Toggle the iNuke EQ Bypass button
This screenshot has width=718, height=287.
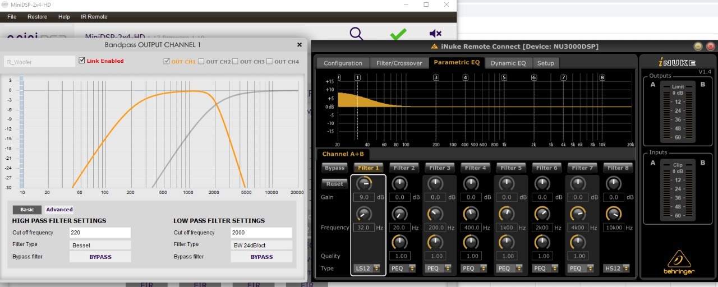(x=334, y=168)
